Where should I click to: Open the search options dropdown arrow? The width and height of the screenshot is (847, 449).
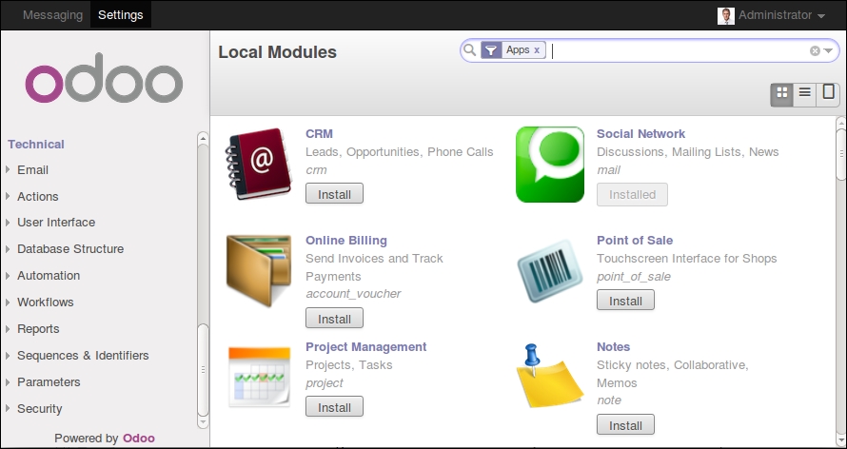829,50
